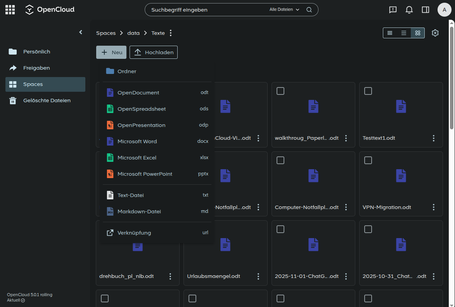
Task: Open actions menu for drehbuch_pl_nlb.odt
Action: click(170, 276)
